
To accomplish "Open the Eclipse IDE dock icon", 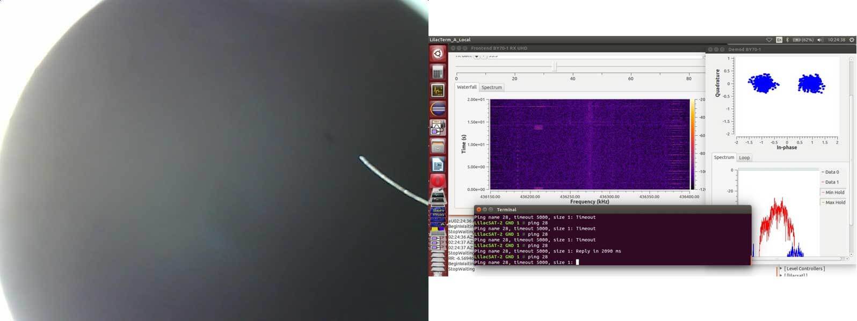I will pos(438,109).
